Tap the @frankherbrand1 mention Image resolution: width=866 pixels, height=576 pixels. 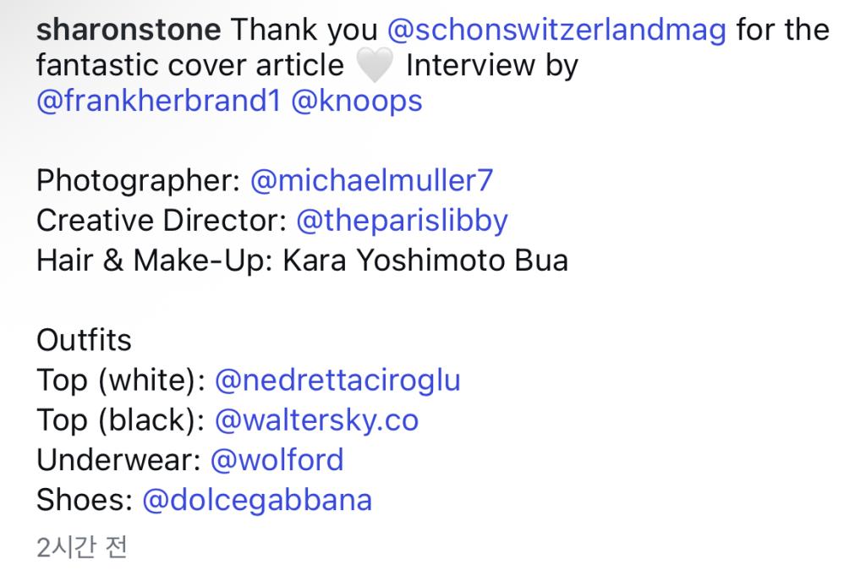pos(158,101)
